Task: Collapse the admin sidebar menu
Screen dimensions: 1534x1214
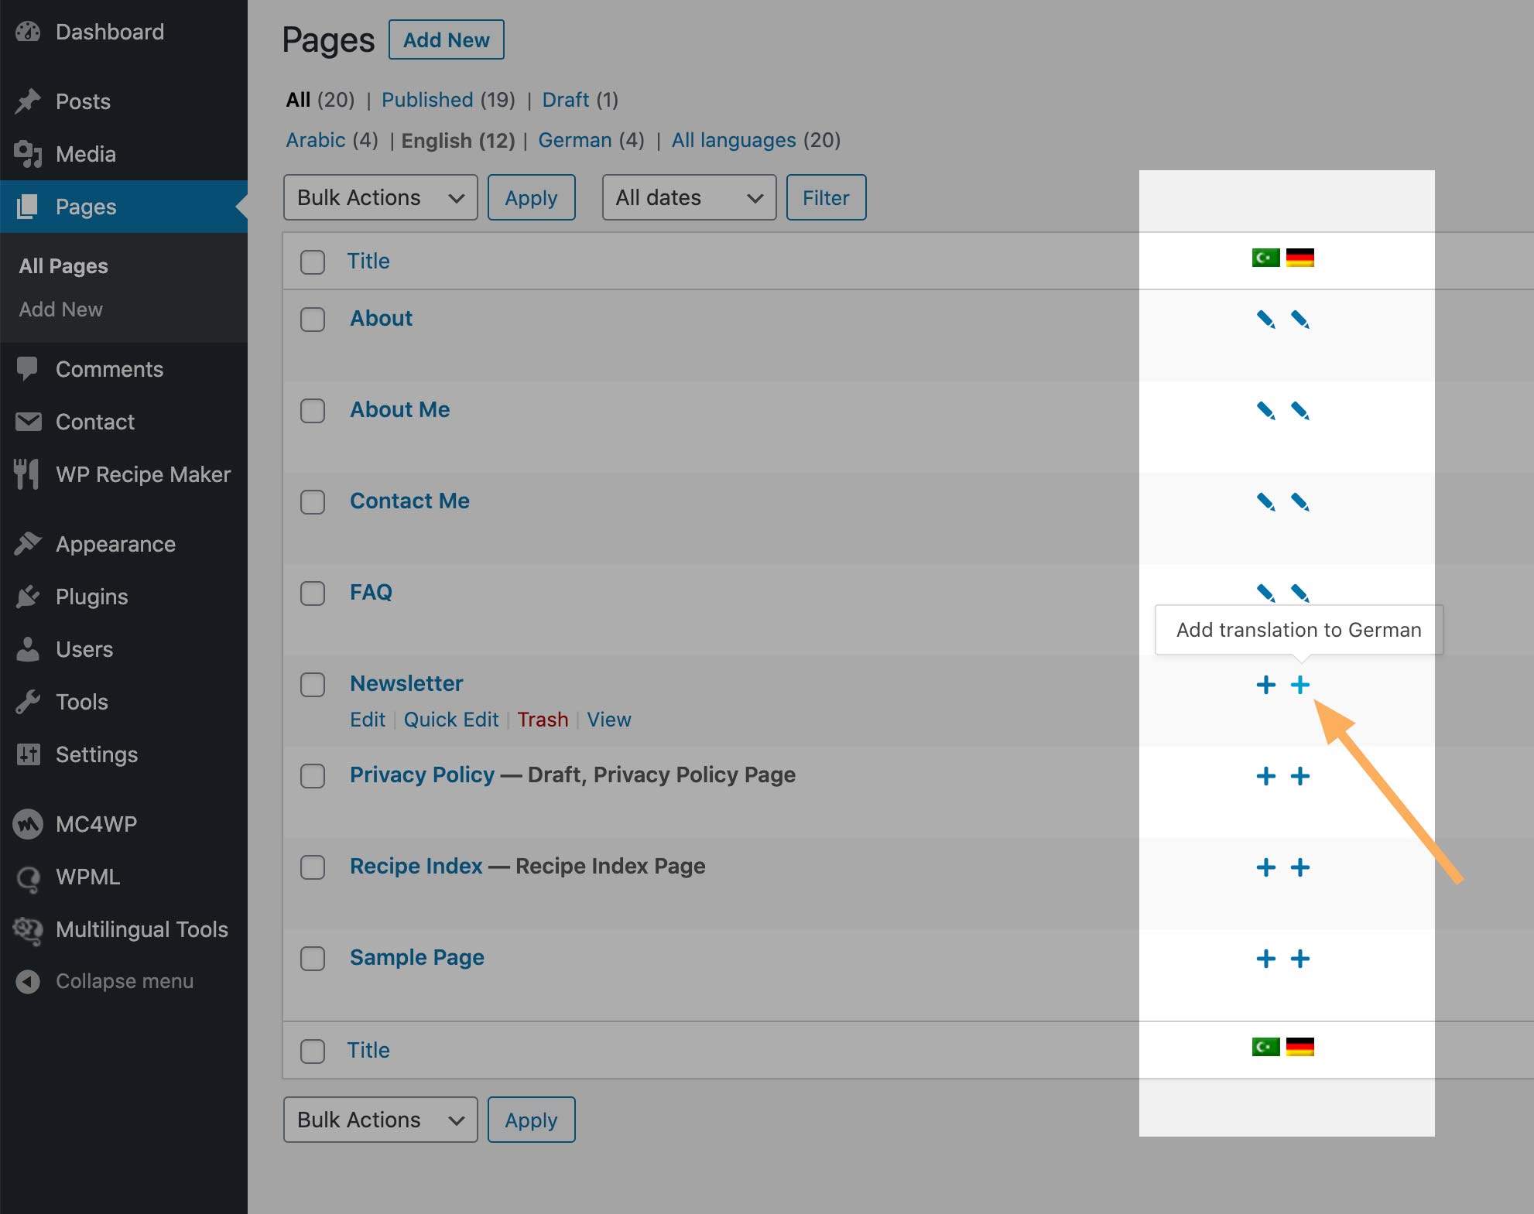Action: (x=124, y=981)
